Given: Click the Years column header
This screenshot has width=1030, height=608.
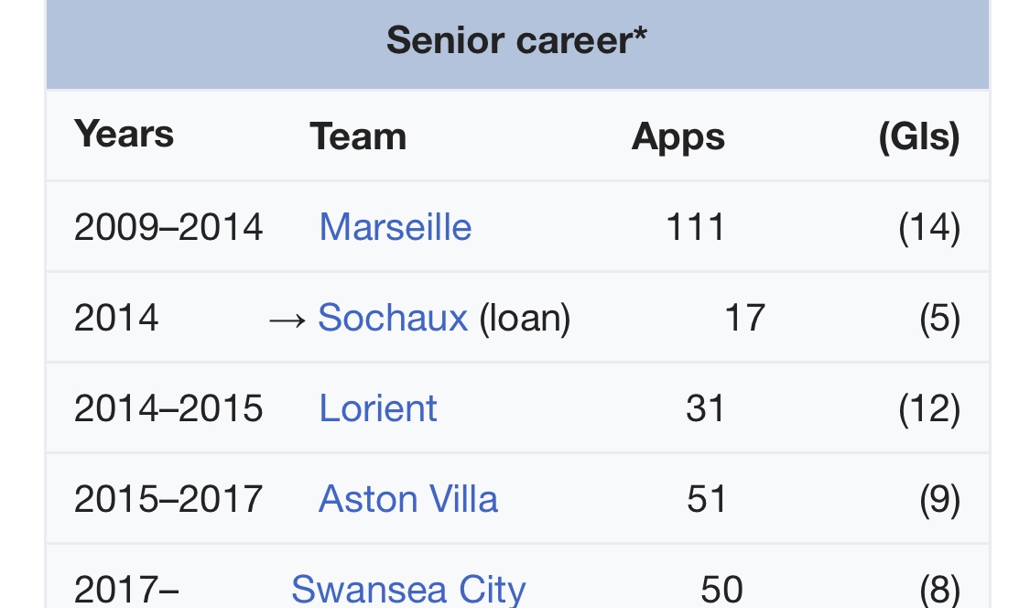Looking at the screenshot, I should coord(124,135).
